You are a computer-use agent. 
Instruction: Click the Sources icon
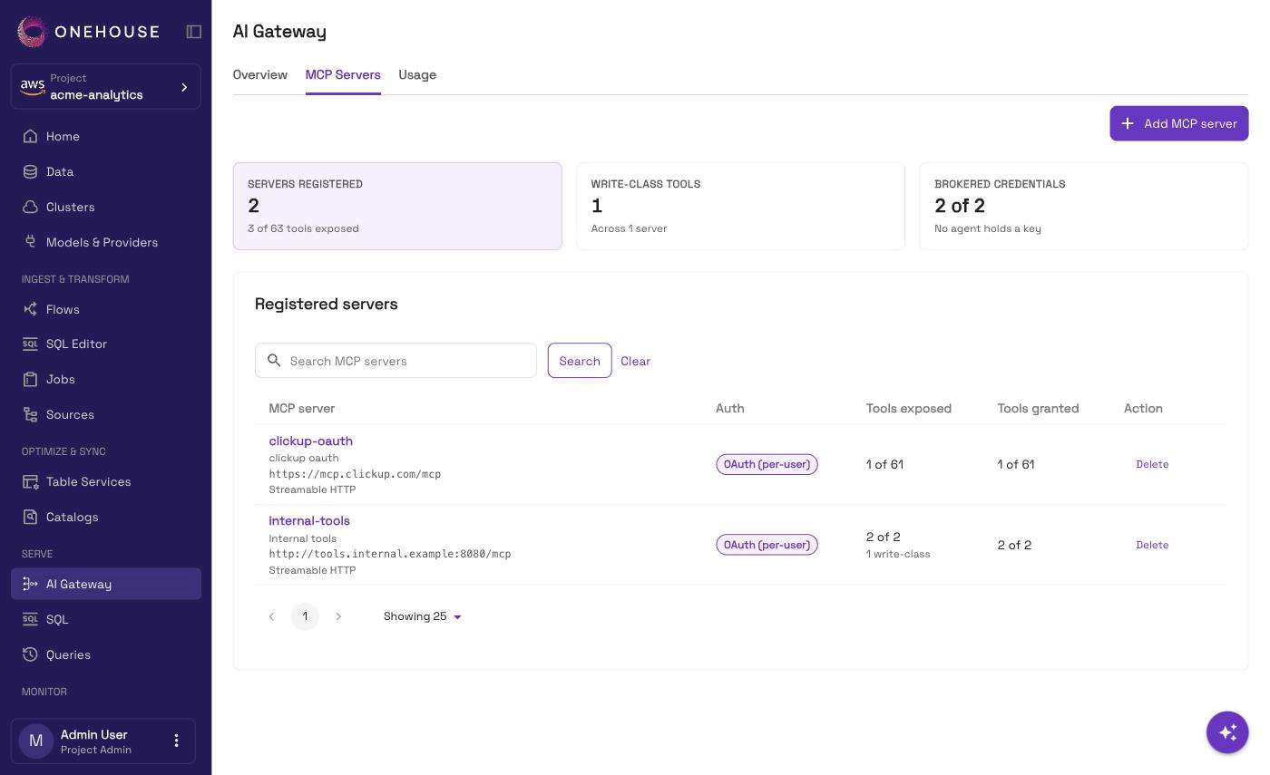[30, 414]
